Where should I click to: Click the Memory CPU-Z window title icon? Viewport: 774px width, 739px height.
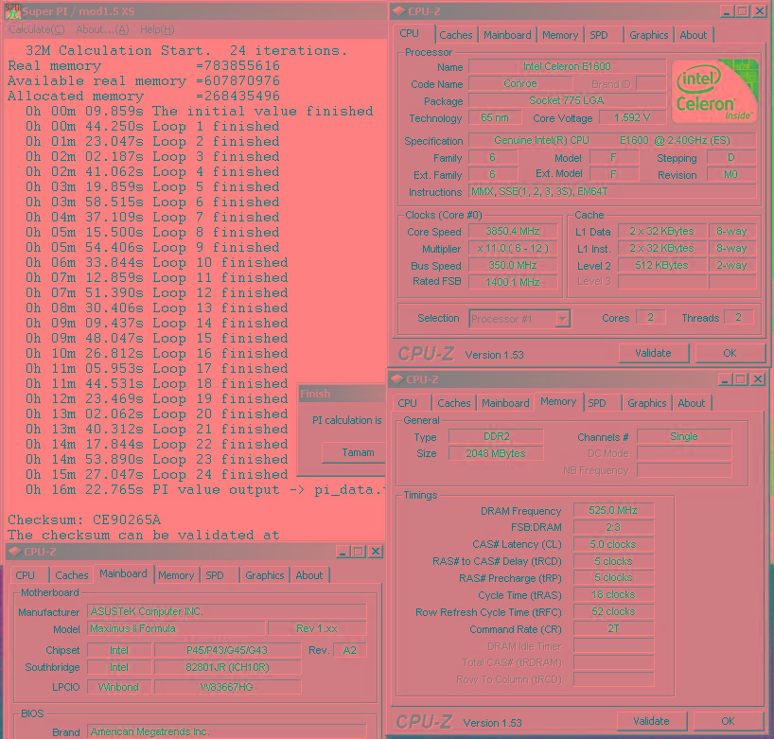[397, 379]
